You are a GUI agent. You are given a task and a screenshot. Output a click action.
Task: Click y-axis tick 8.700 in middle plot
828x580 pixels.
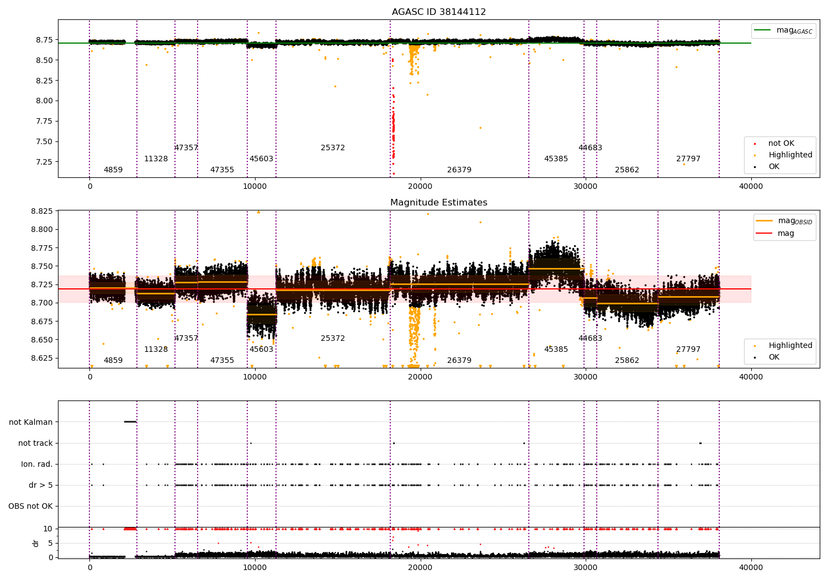pyautogui.click(x=42, y=303)
